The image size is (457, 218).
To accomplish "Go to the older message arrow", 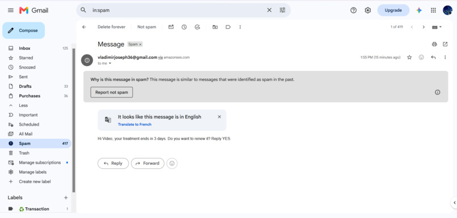I will pos(424,27).
